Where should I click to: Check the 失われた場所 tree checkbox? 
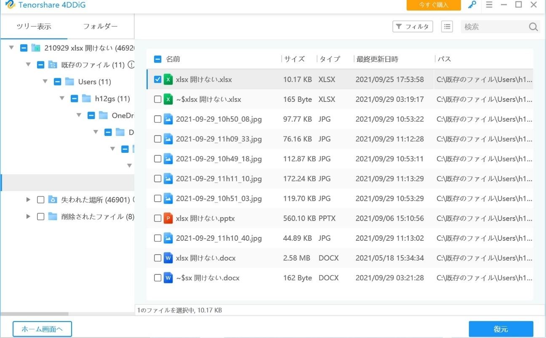(x=40, y=200)
